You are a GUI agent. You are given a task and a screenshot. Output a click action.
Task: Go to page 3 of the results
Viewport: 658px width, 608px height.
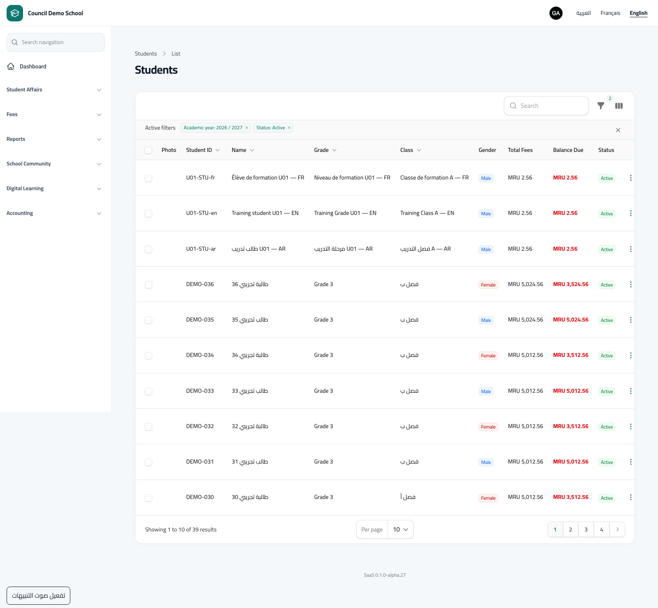click(x=586, y=529)
